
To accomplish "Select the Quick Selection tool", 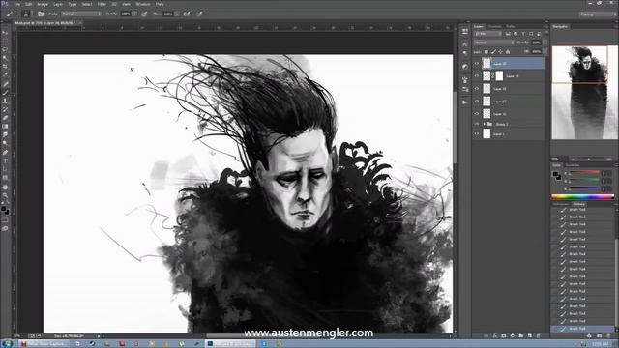I will point(5,58).
